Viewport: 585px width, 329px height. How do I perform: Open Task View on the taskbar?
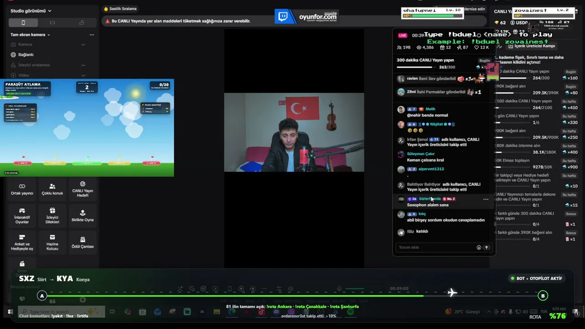pyautogui.click(x=112, y=312)
